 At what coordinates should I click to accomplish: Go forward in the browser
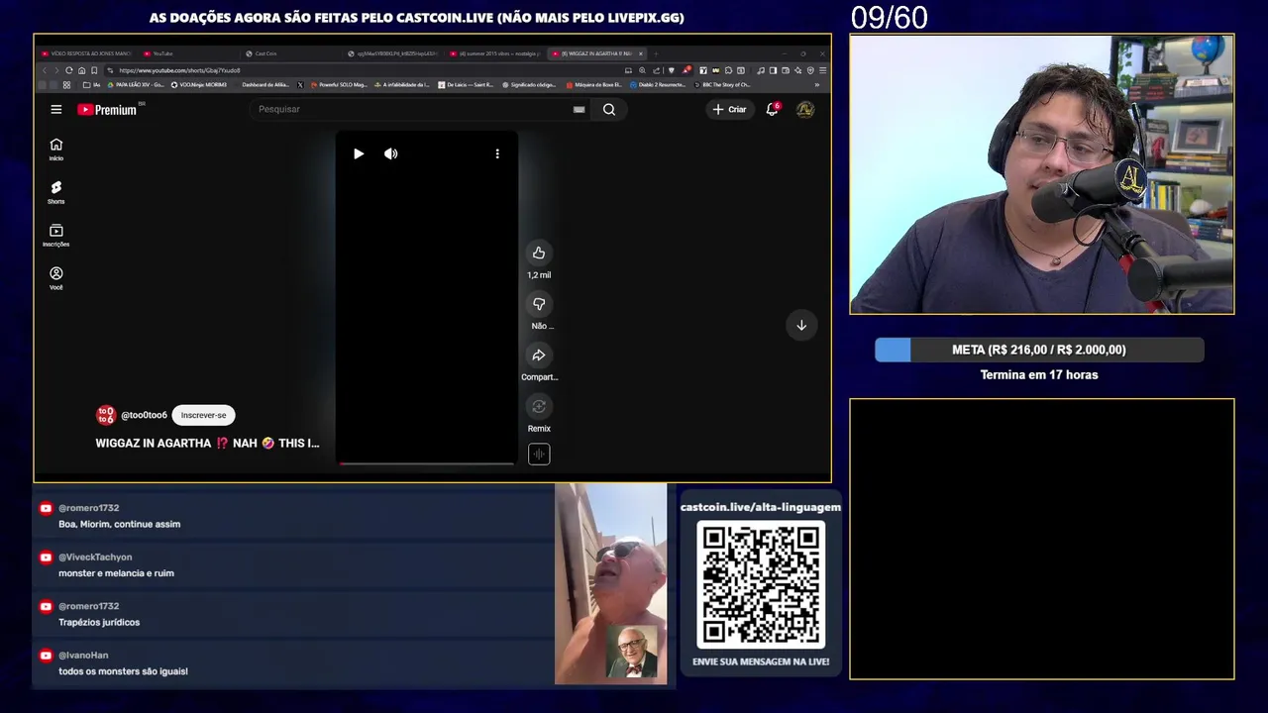56,70
